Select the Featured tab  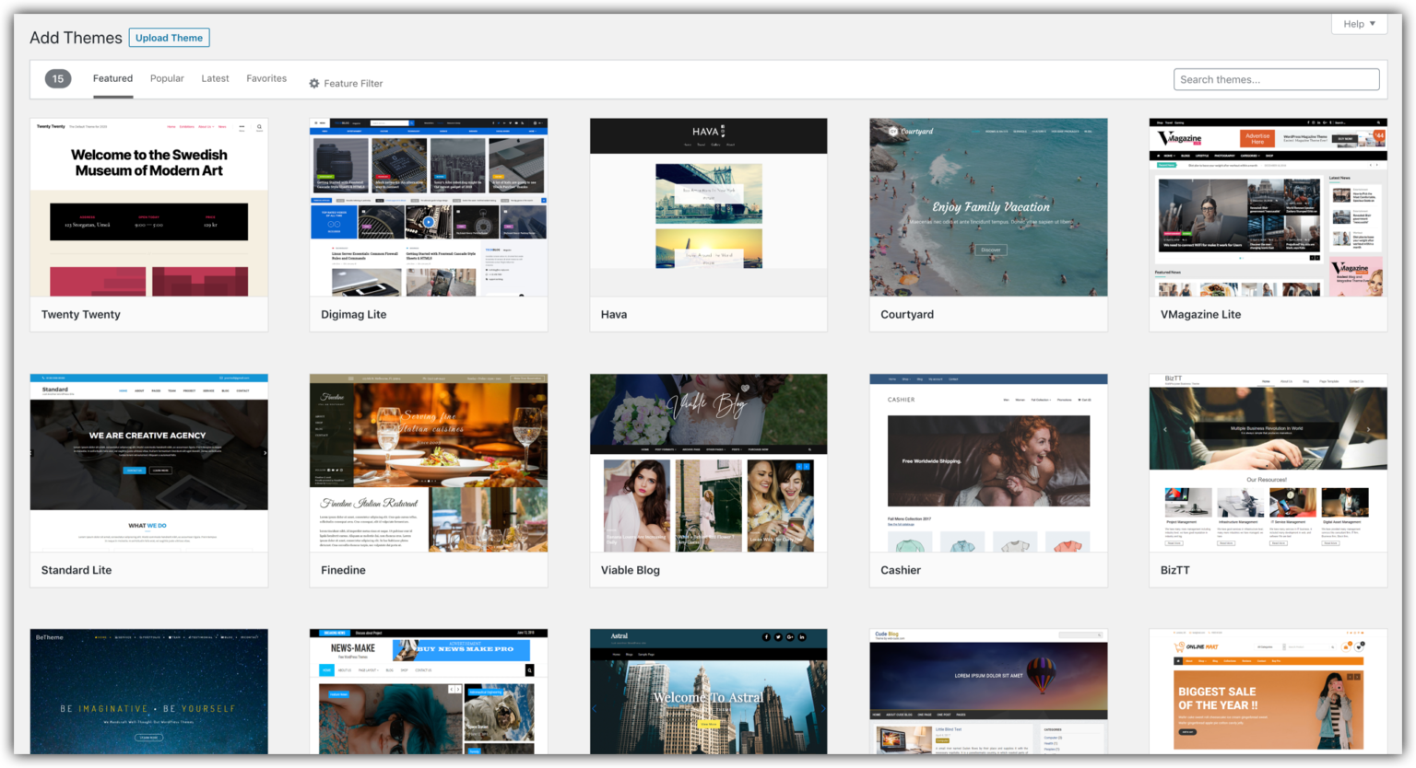[x=112, y=79]
